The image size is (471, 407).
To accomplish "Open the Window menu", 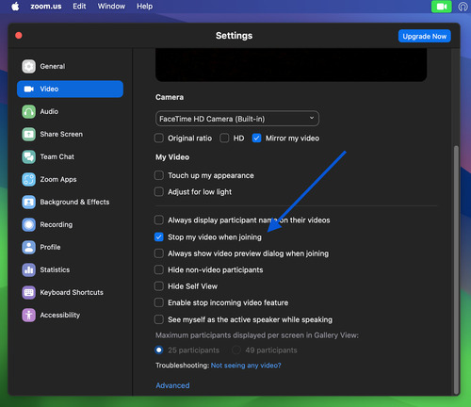I will tap(111, 7).
